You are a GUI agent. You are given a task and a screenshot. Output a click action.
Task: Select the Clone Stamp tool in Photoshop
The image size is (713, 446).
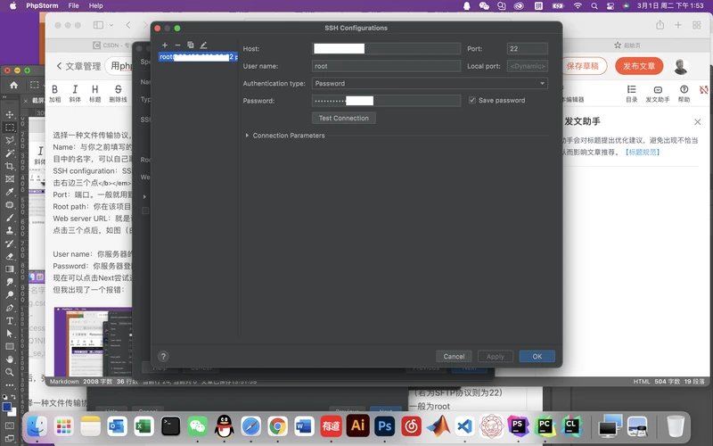click(10, 230)
